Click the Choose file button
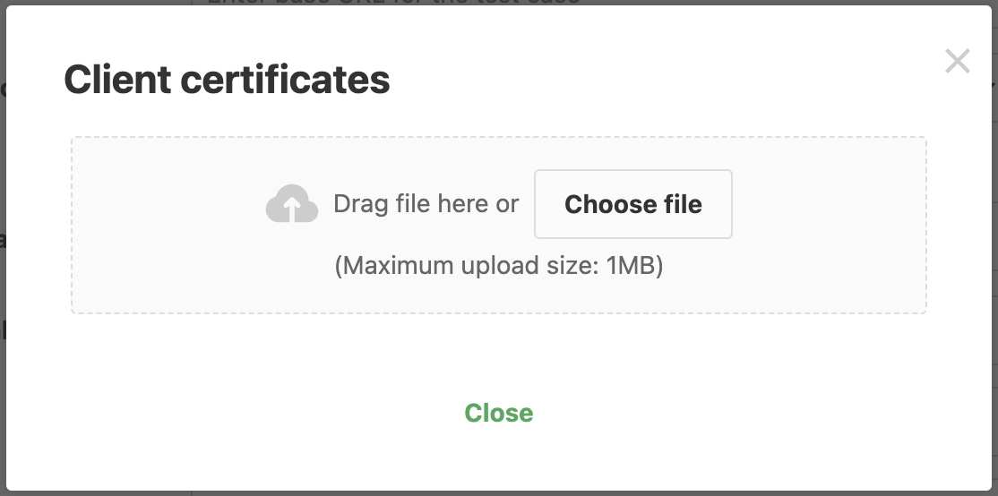This screenshot has width=998, height=496. coord(633,204)
